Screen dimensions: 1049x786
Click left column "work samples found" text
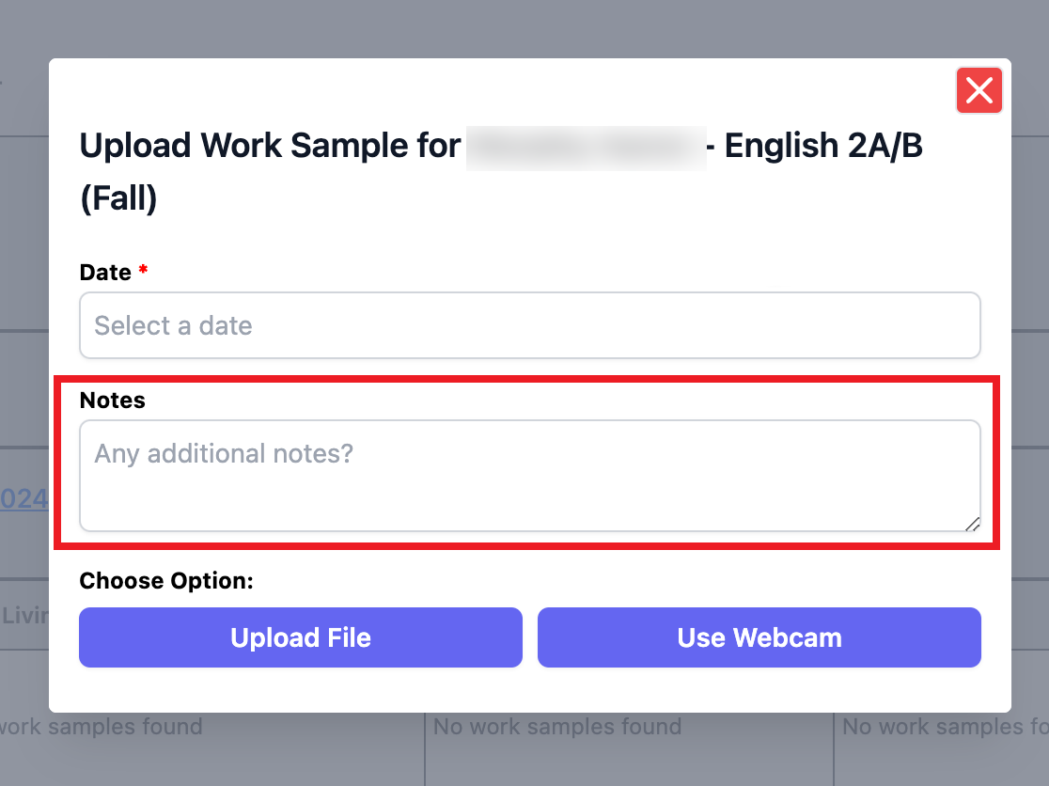click(102, 727)
